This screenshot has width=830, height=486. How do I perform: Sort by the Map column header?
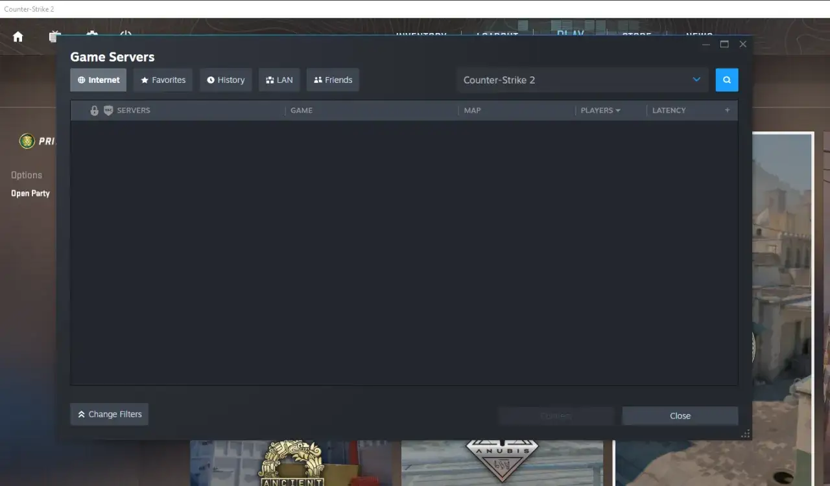[473, 110]
